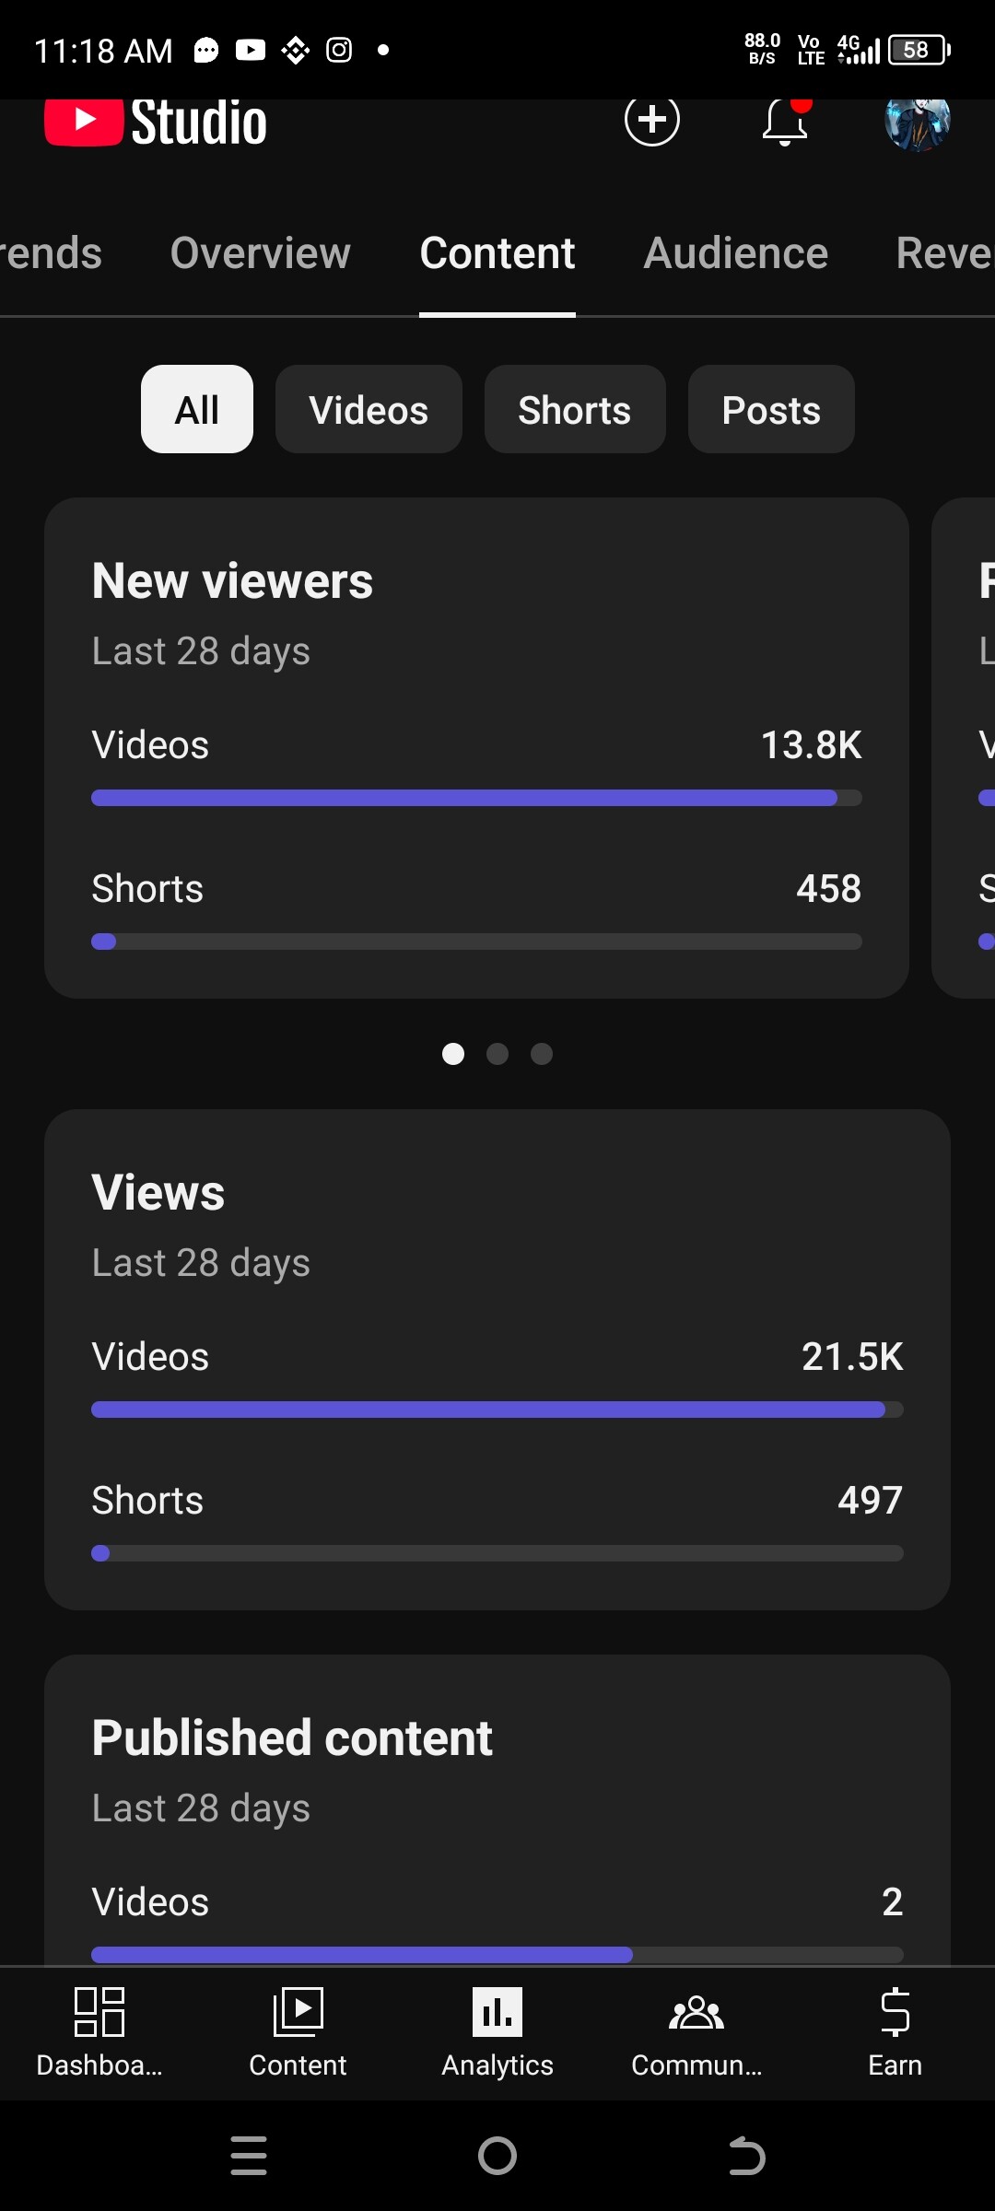995x2211 pixels.
Task: Tap the New viewers Videos progress bar
Action: click(476, 798)
